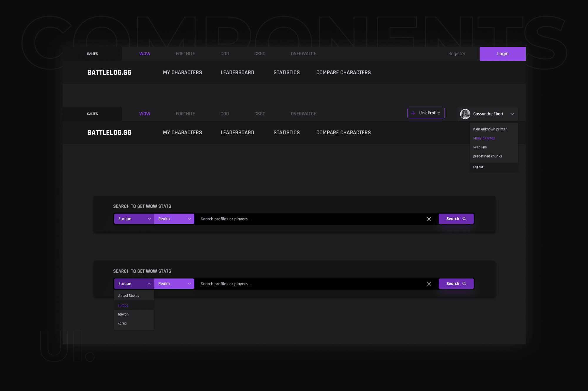Switch to CSGO tab in top header
Screen dimensions: 588x391
(x=260, y=54)
